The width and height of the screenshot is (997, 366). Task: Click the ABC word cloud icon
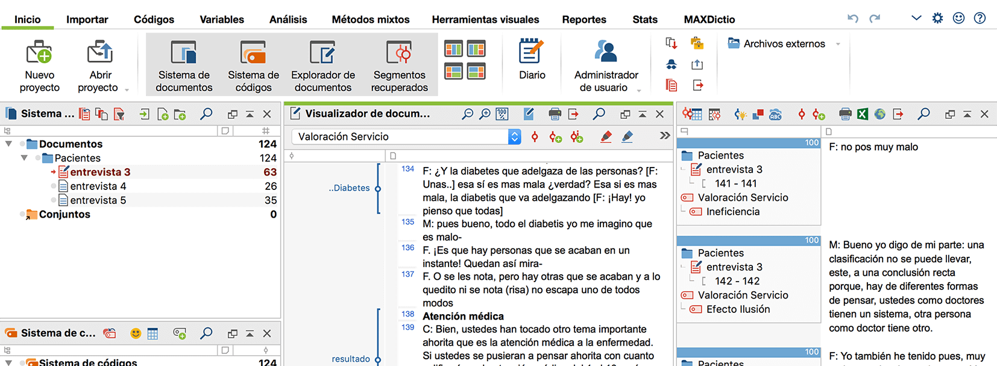click(775, 114)
